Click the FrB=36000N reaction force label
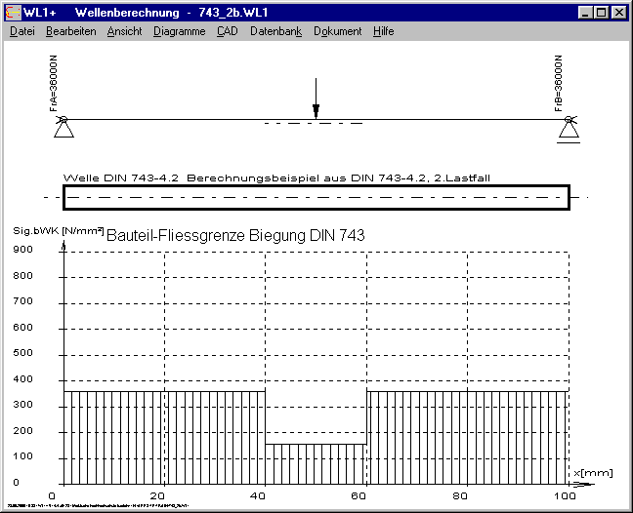 559,86
